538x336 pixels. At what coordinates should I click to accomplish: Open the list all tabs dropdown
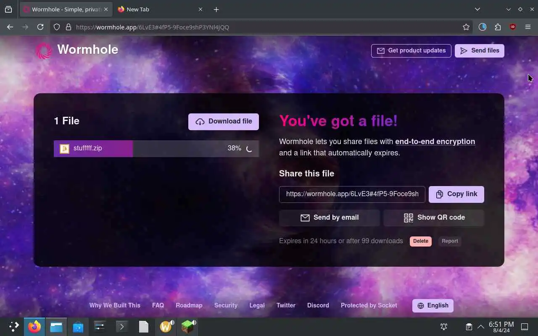point(477,9)
